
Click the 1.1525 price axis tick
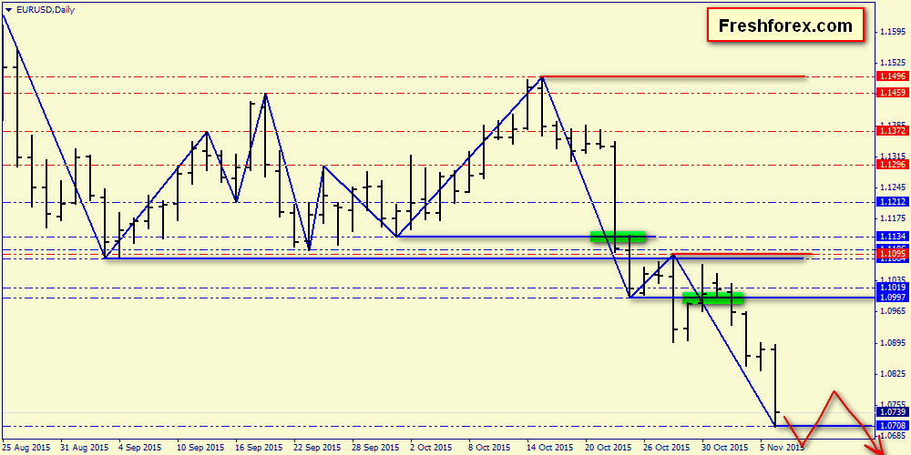(891, 62)
